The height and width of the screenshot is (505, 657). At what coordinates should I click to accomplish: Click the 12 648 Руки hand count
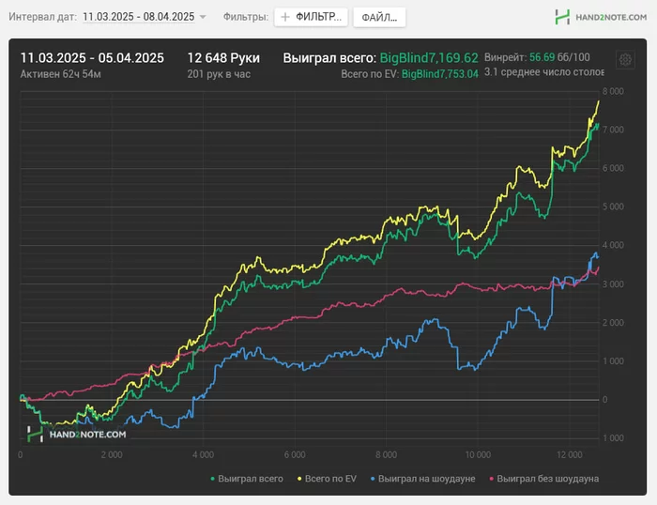[223, 58]
